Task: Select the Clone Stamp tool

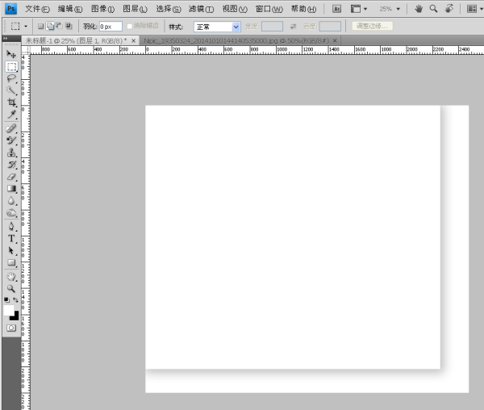Action: [x=11, y=152]
